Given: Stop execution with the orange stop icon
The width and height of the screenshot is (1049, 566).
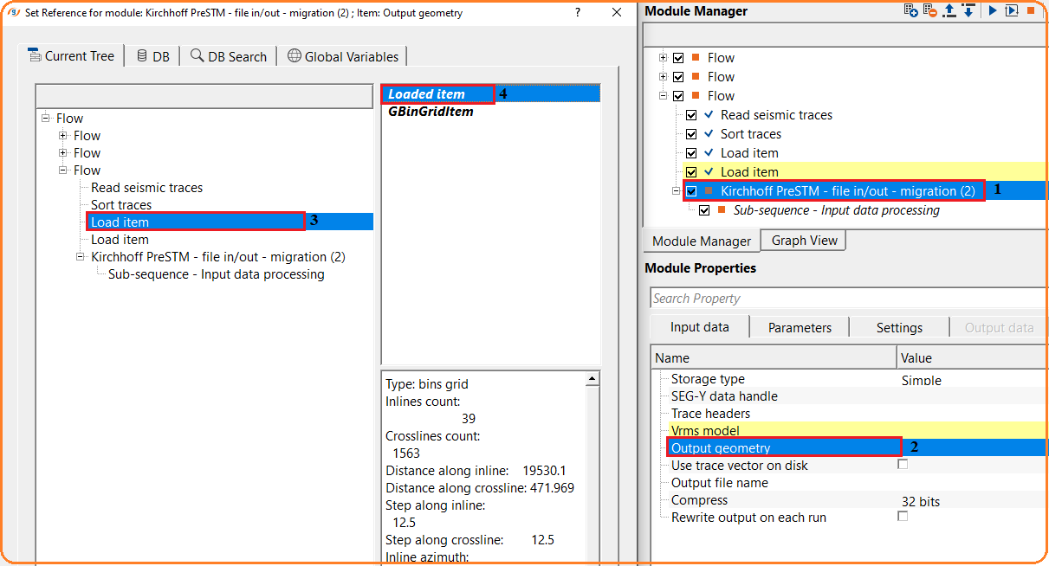Looking at the screenshot, I should click(1031, 10).
